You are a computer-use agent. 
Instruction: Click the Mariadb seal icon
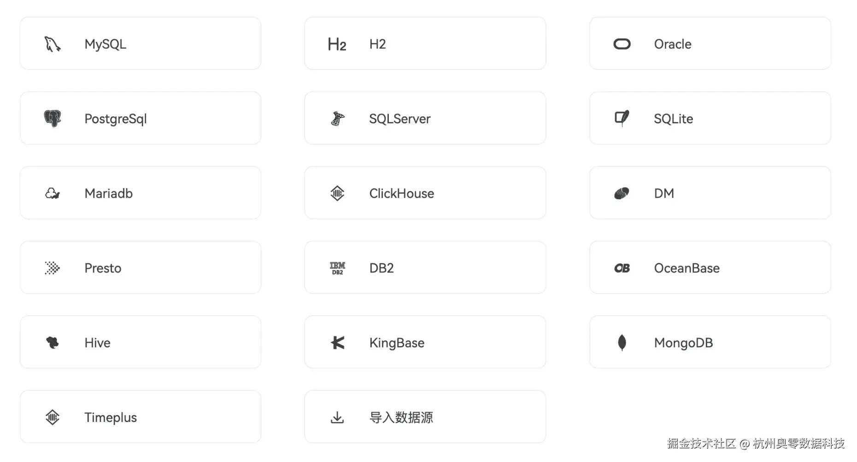tap(53, 193)
